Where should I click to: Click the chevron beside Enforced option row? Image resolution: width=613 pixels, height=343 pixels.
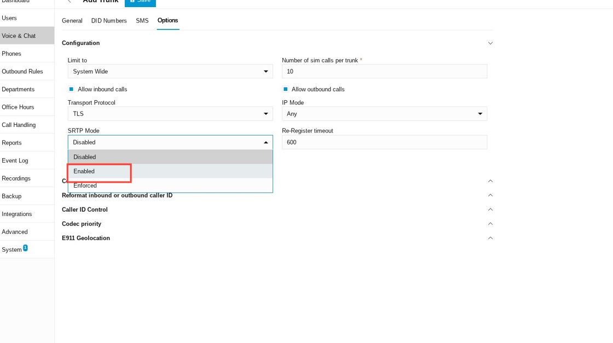pyautogui.click(x=490, y=181)
